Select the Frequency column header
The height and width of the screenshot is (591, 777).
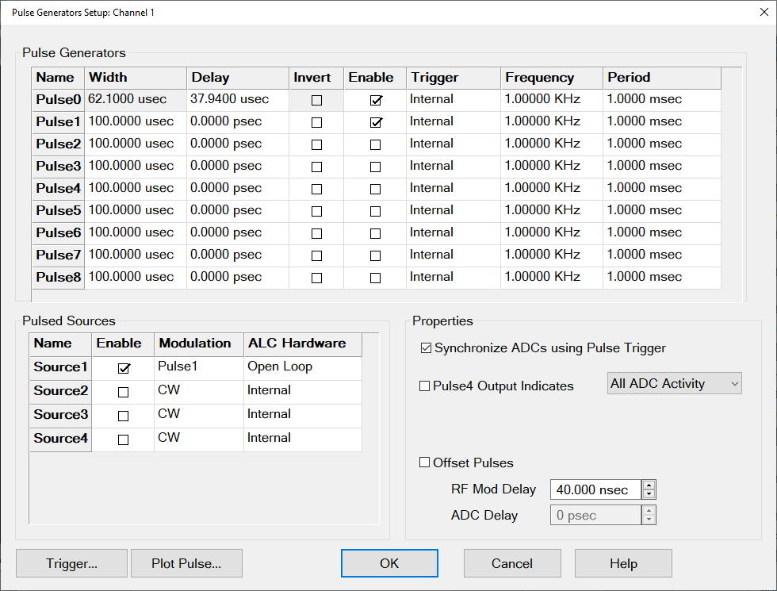click(x=551, y=78)
